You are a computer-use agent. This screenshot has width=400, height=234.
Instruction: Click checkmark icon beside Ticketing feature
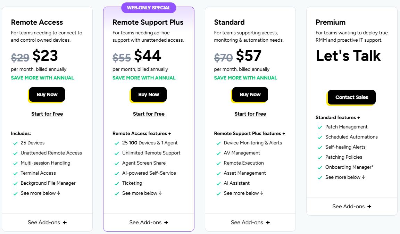117,183
